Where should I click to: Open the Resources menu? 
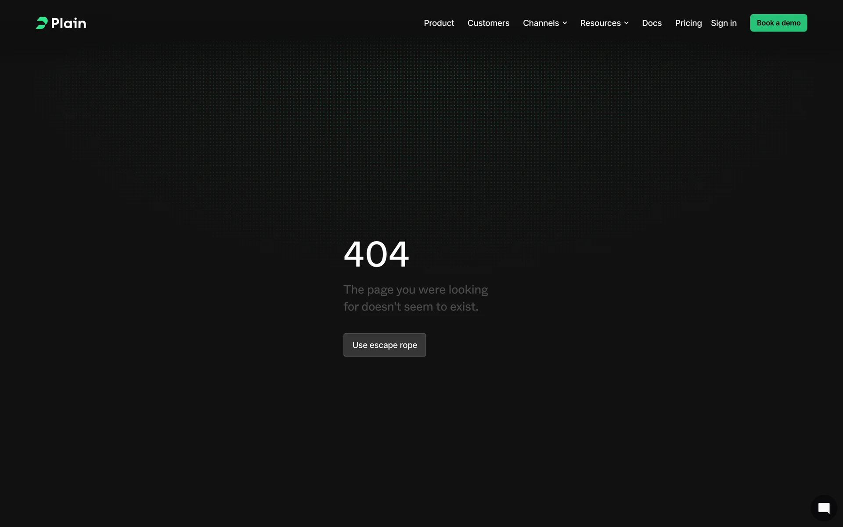(x=600, y=23)
